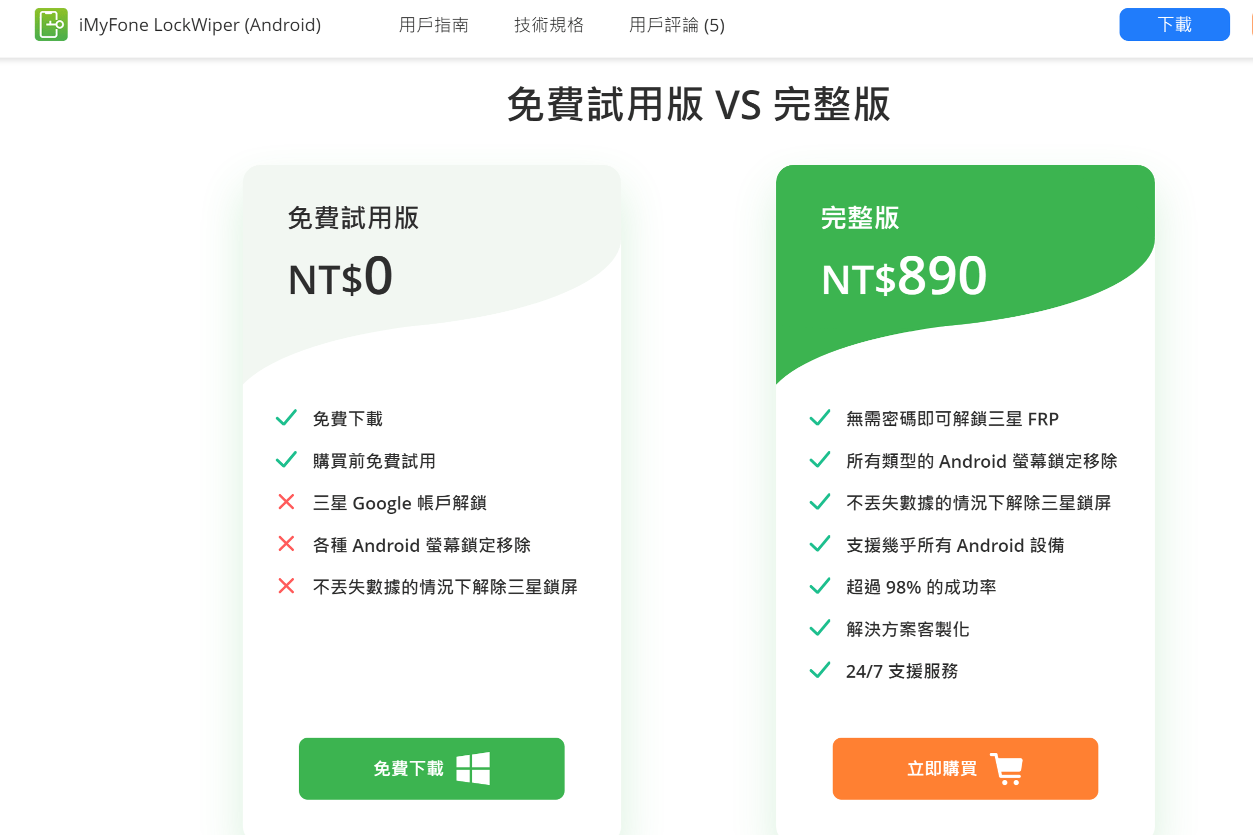Click the iMyFone LockWiper green logo icon
Screen dimensions: 1253x835
pyautogui.click(x=51, y=25)
